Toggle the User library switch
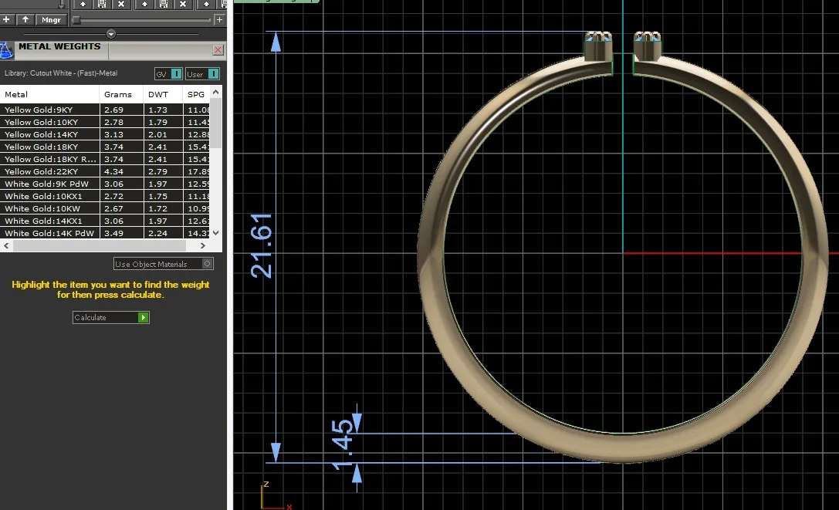 tap(202, 74)
